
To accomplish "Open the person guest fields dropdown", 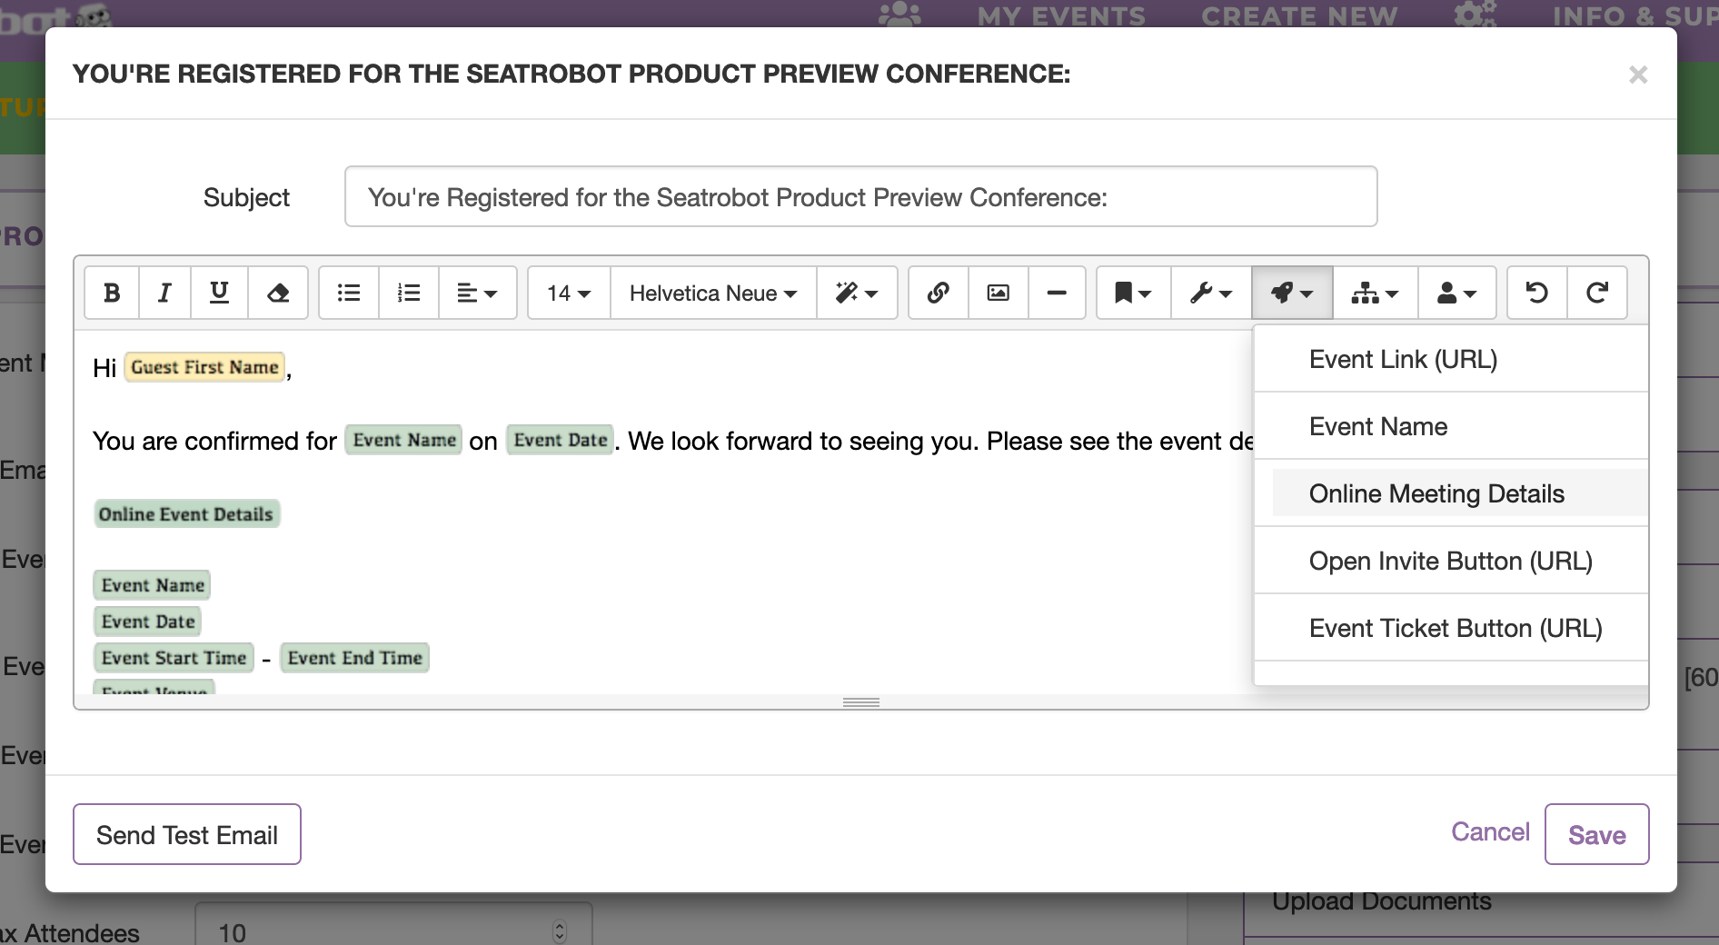I will pos(1456,293).
